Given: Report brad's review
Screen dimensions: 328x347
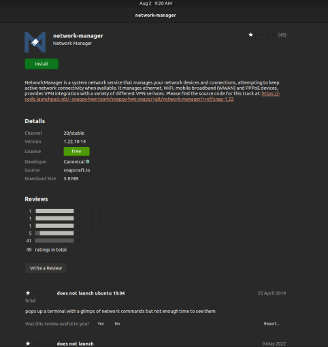Looking at the screenshot, I should click(x=272, y=324).
